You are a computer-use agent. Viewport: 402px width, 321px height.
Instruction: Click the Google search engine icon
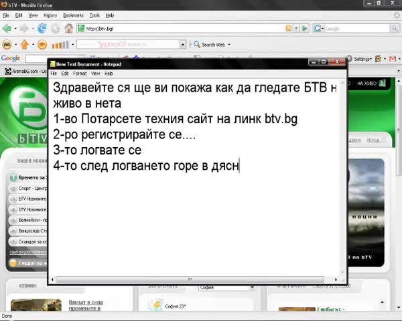pyautogui.click(x=317, y=28)
